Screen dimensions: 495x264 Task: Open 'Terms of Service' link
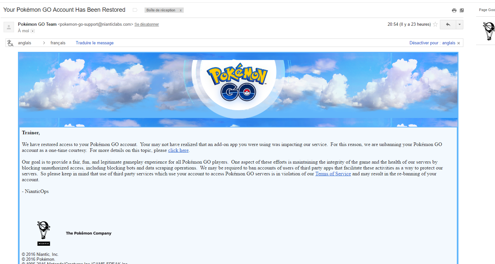333,174
